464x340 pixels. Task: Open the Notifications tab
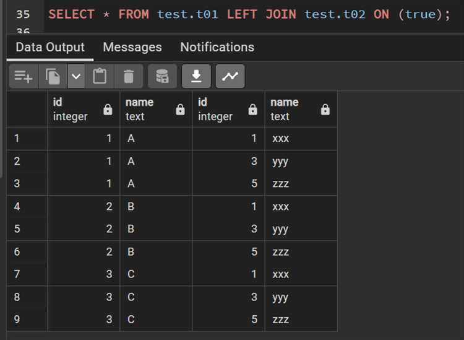pos(217,47)
